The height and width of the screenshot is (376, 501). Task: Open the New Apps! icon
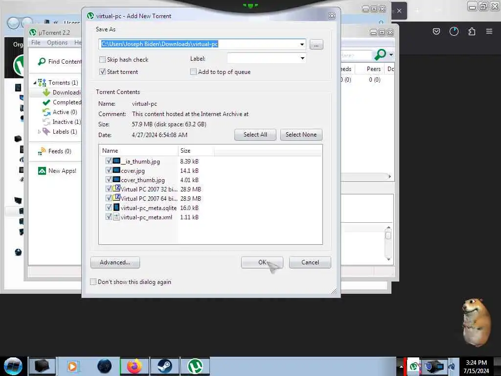[x=42, y=171]
